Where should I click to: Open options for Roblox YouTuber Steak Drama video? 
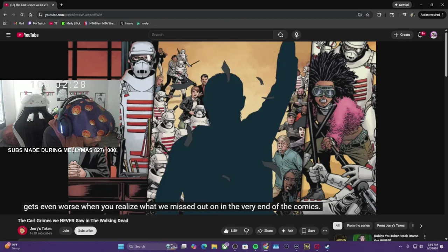tap(425, 237)
